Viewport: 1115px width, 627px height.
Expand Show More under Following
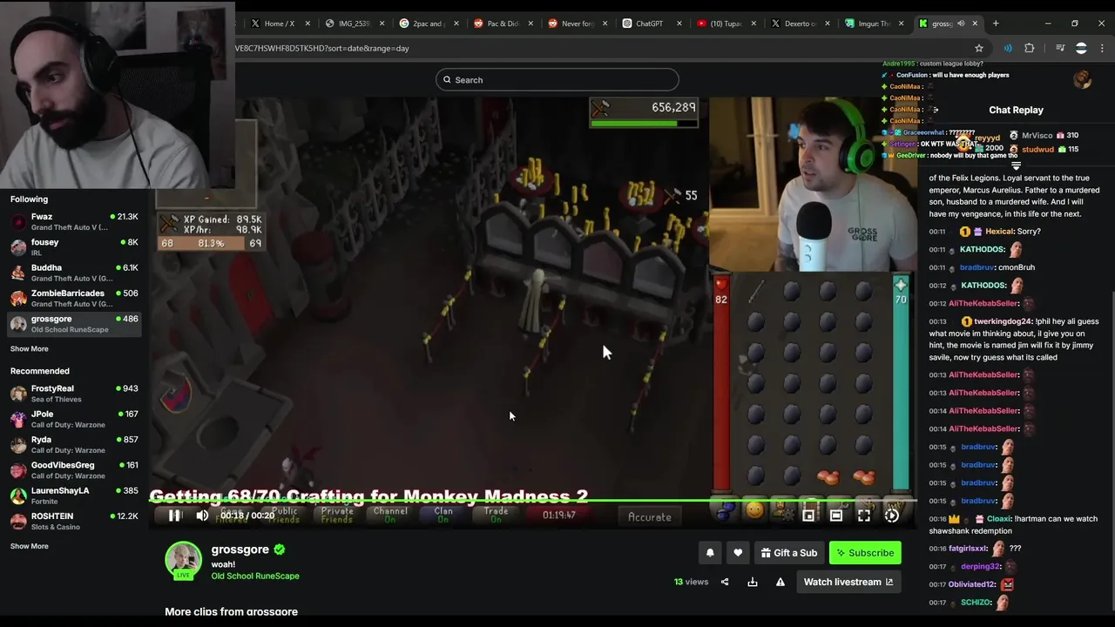coord(30,349)
